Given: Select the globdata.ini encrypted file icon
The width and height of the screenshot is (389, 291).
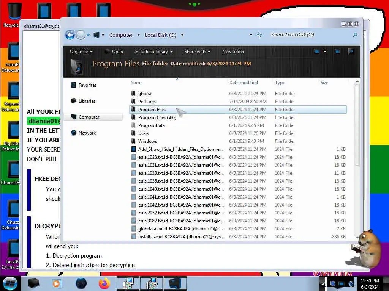Looking at the screenshot, I should click(x=133, y=228).
